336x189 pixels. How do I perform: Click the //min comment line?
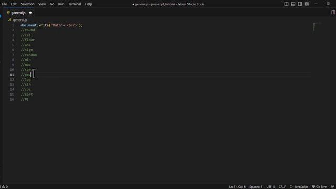pos(26,60)
